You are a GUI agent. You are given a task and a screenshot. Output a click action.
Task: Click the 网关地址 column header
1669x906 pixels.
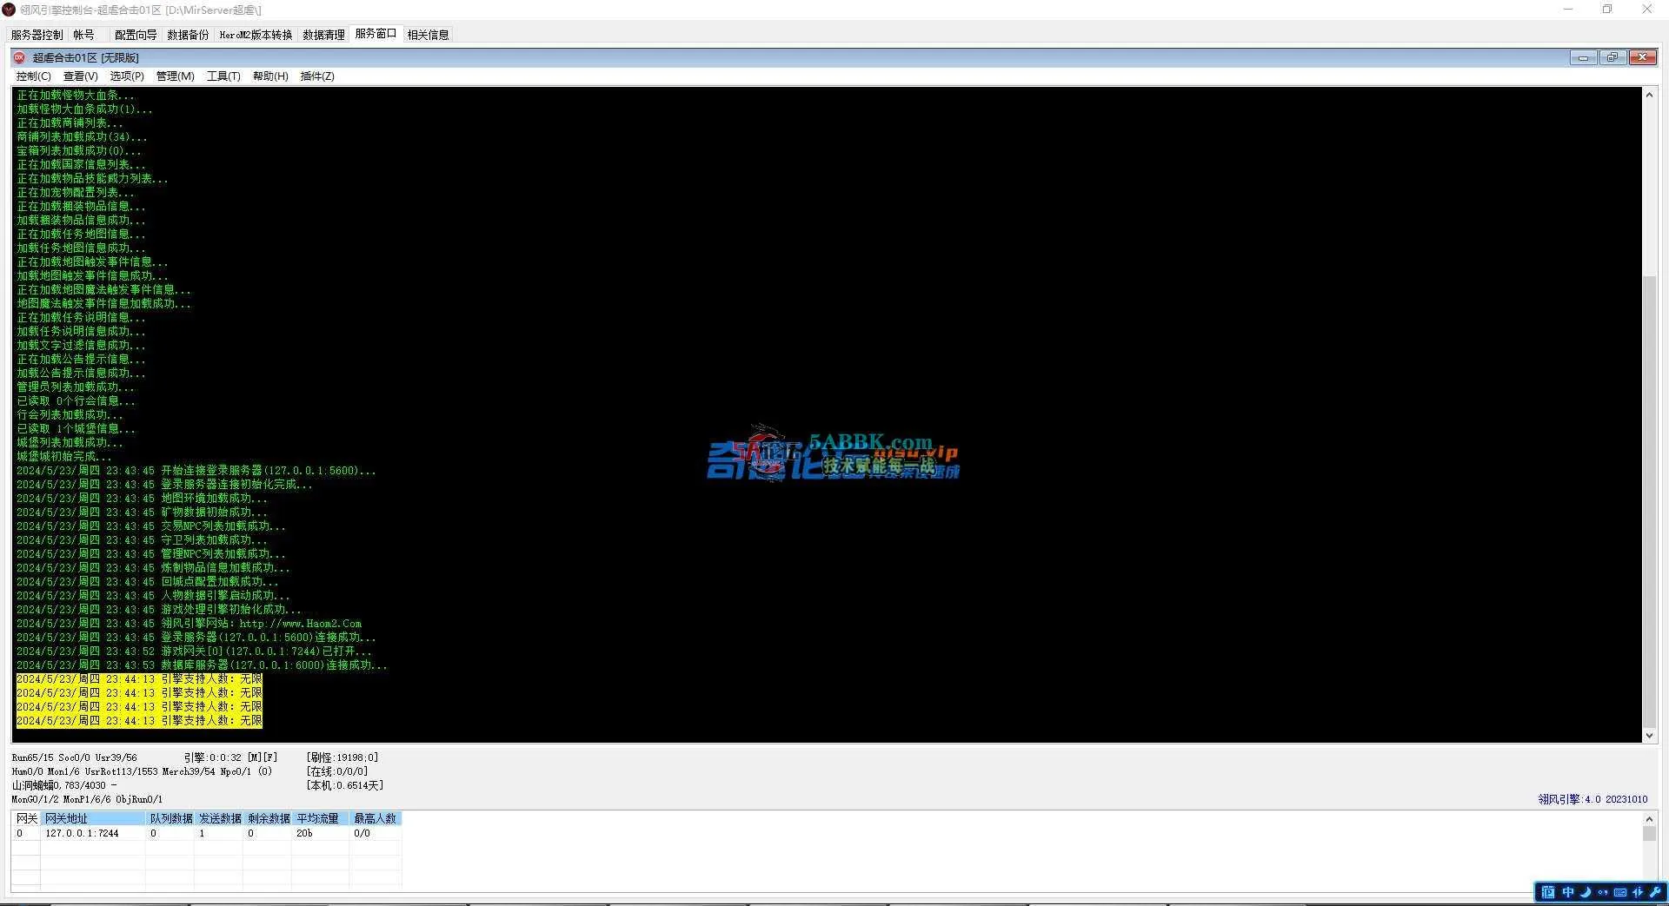[92, 818]
